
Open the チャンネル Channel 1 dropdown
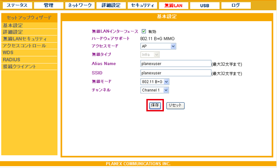point(155,90)
